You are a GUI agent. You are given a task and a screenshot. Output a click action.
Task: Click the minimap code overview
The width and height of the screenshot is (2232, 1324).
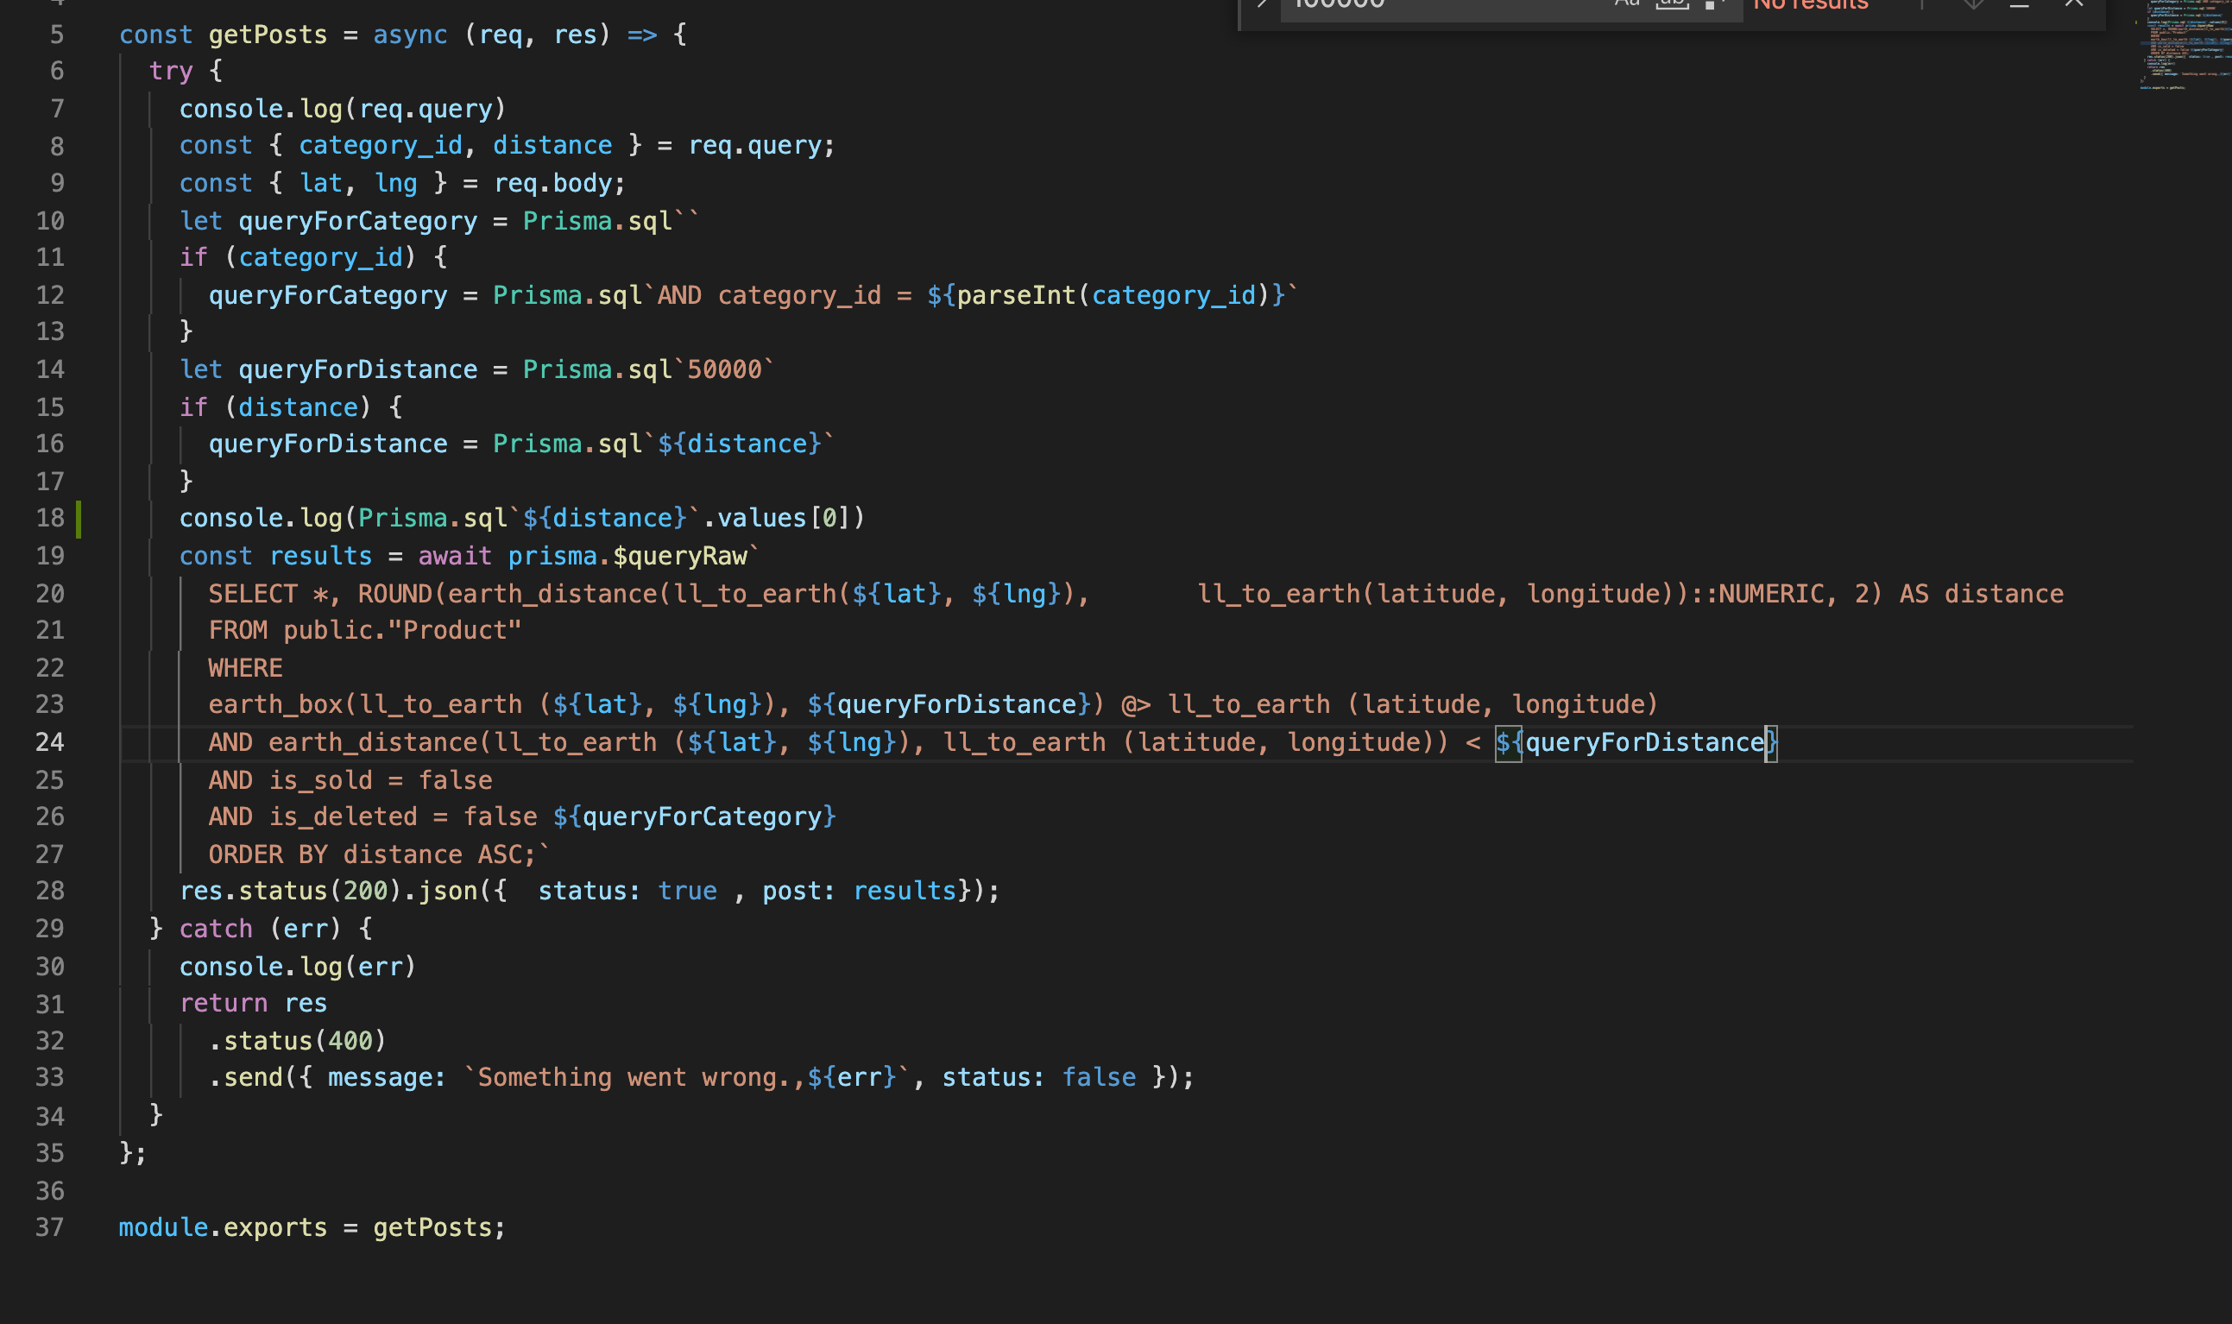tap(2184, 47)
